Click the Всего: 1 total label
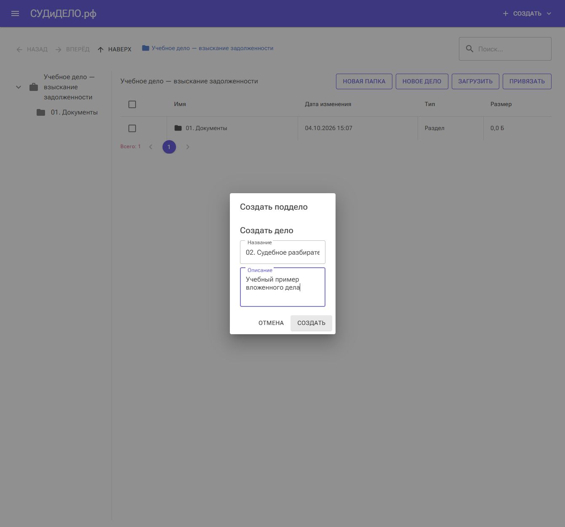The image size is (565, 527). pos(131,146)
